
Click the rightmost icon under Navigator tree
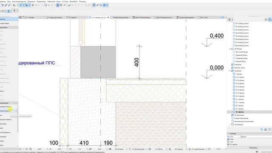click(x=270, y=129)
